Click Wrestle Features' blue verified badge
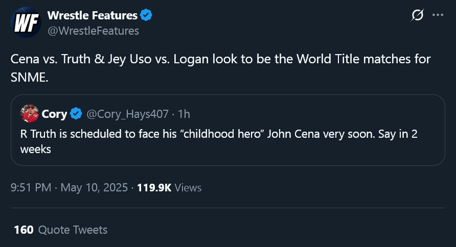 coord(146,16)
